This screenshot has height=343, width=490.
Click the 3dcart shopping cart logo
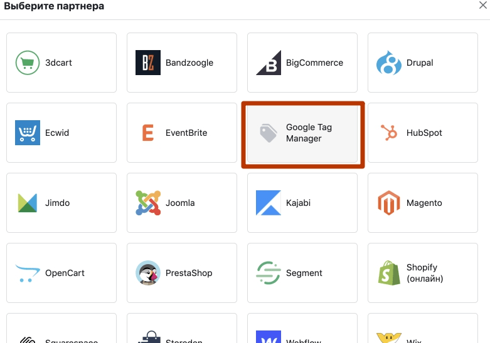tap(28, 63)
